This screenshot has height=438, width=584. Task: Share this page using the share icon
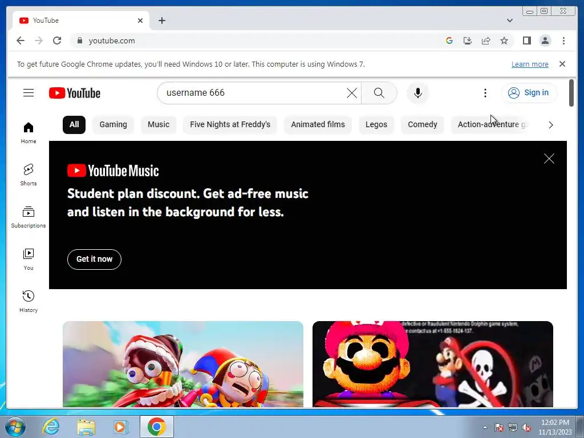pos(486,40)
